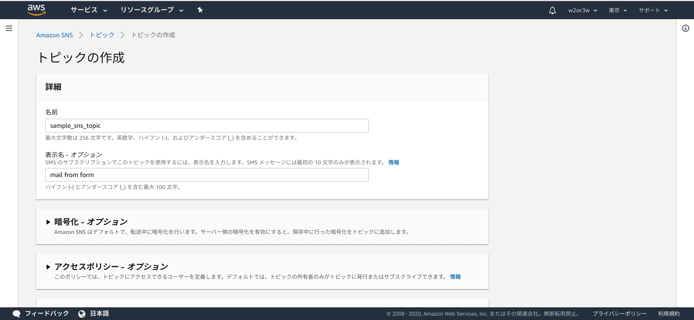Click the 名前 field label
The image size is (694, 320).
pos(51,112)
